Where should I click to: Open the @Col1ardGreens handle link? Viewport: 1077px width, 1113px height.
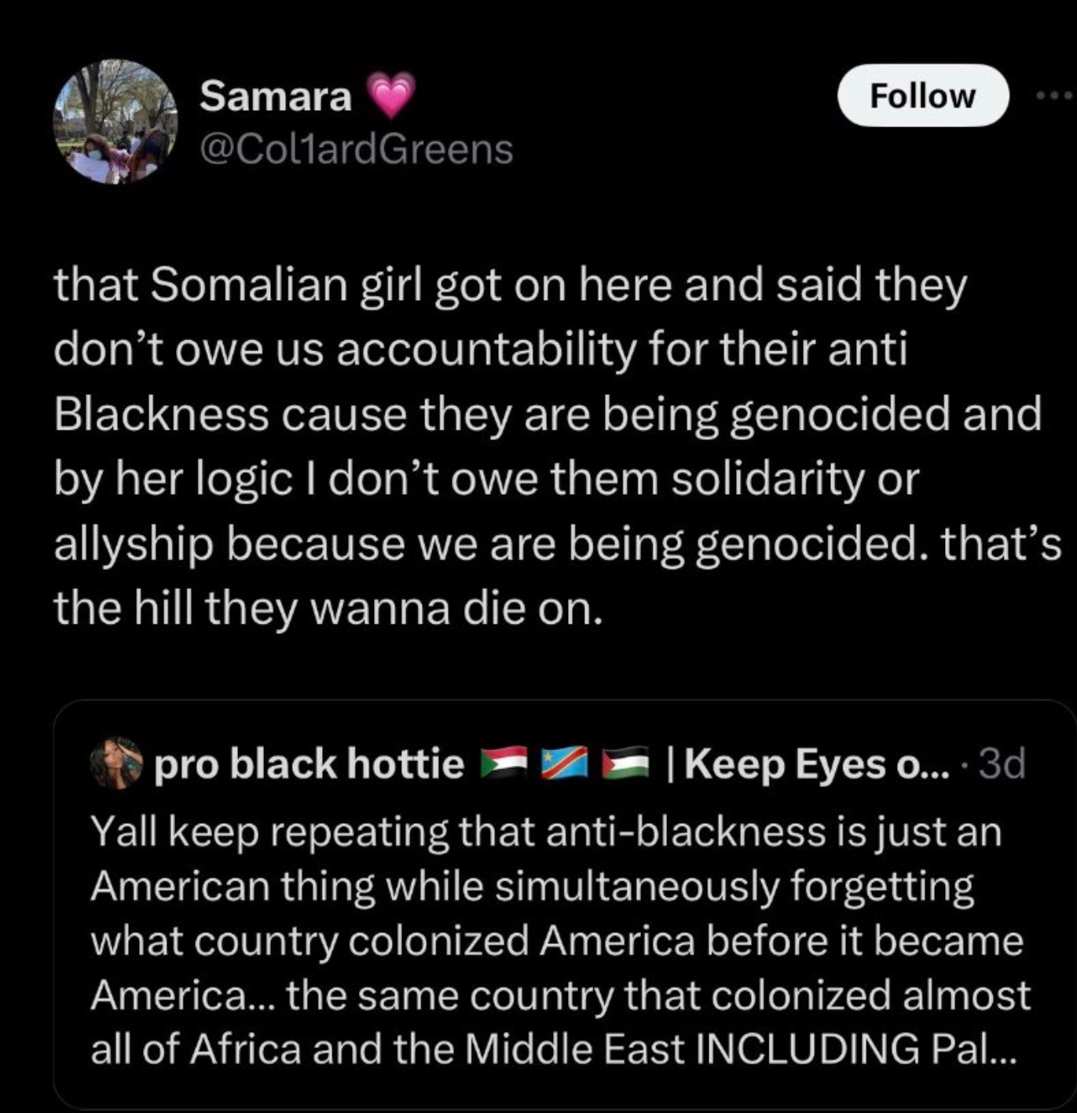click(x=357, y=149)
